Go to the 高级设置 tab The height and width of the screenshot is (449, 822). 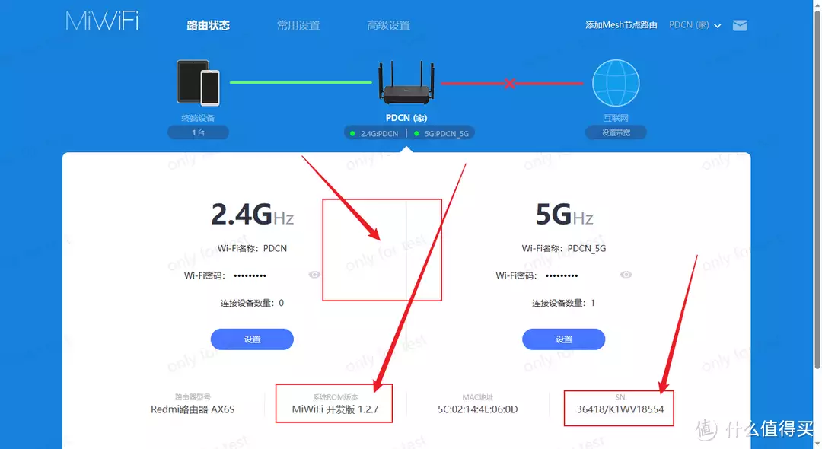pyautogui.click(x=388, y=25)
